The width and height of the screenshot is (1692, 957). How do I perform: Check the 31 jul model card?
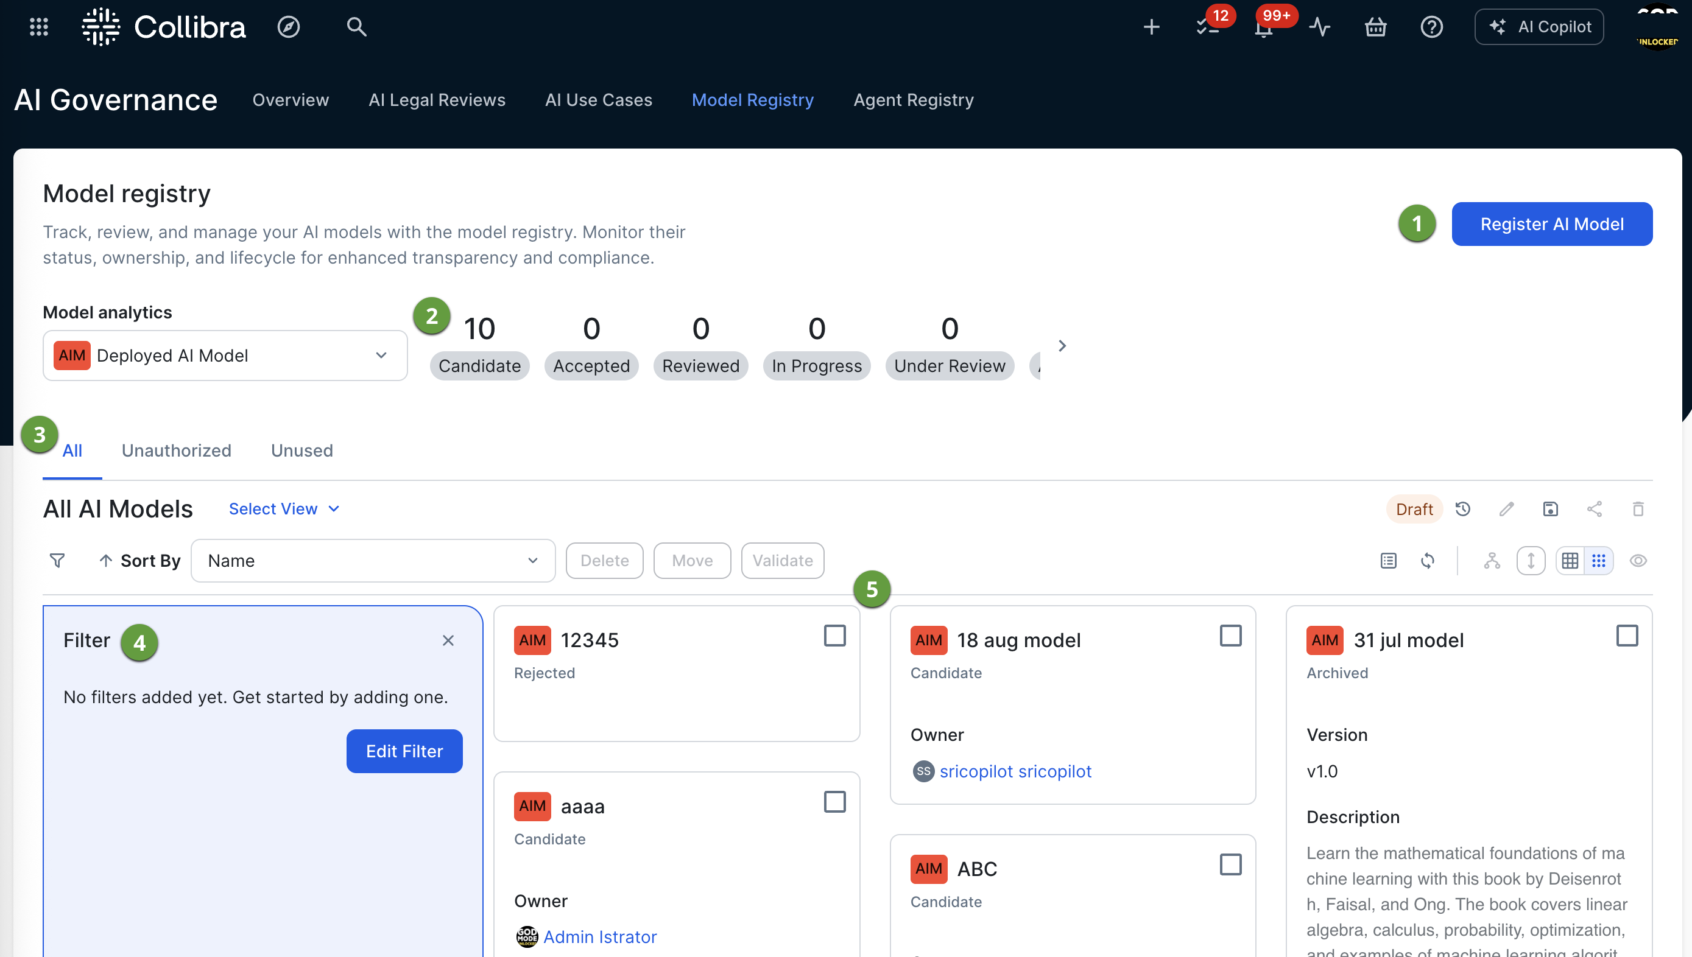tap(1627, 636)
